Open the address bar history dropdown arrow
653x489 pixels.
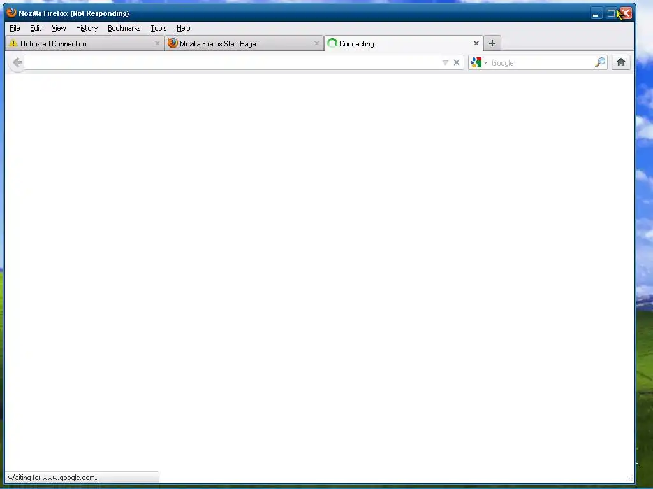tap(445, 63)
